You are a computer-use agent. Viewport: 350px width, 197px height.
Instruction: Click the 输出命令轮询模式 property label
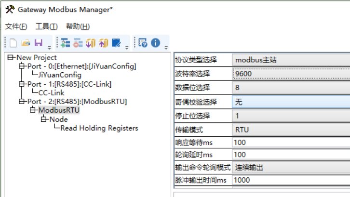click(202, 167)
